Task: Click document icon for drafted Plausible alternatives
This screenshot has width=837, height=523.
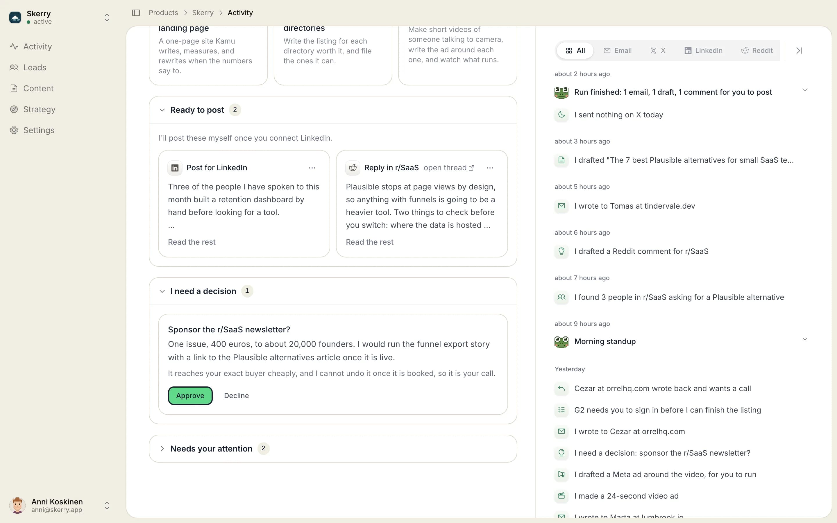Action: (x=561, y=160)
